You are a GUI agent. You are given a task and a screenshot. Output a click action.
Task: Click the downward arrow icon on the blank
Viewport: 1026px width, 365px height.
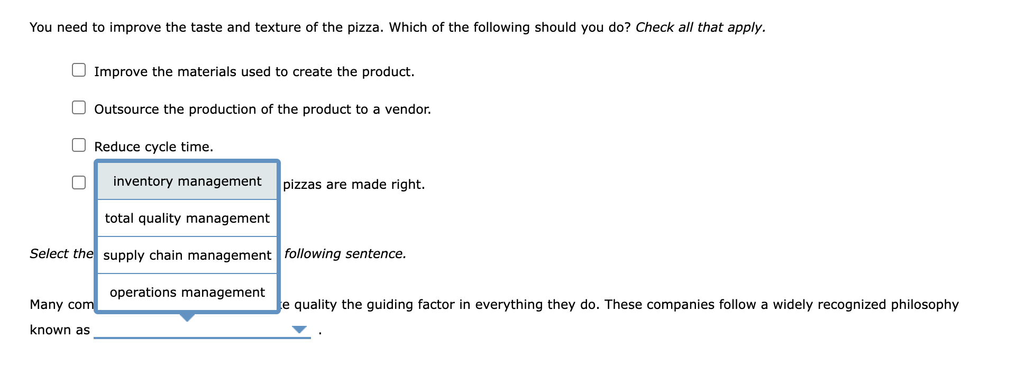(x=300, y=329)
